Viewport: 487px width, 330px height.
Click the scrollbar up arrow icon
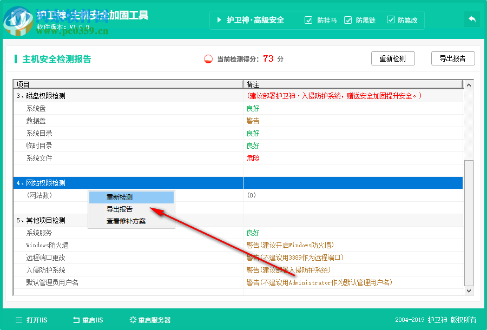coord(468,84)
